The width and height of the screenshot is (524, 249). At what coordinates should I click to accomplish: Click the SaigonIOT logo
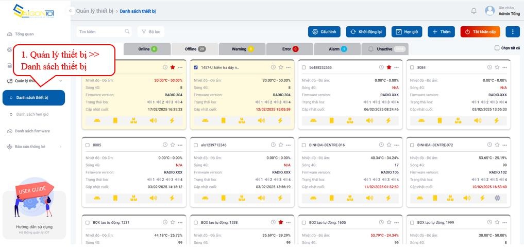tap(33, 11)
